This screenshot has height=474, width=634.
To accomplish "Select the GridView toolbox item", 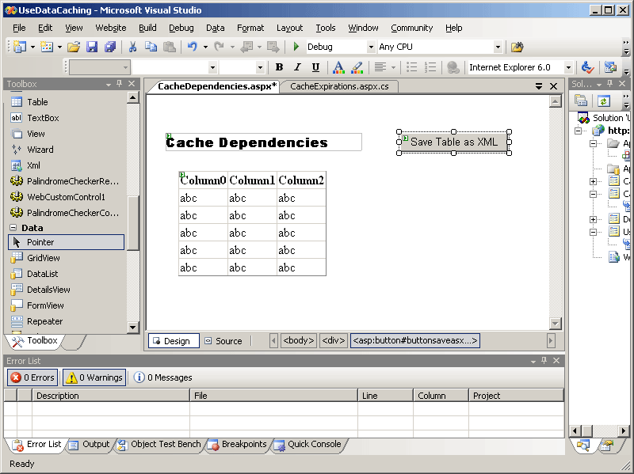I will coord(43,258).
